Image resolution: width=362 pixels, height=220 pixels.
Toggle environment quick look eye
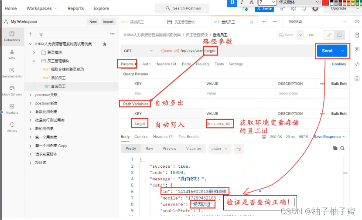tap(357, 22)
